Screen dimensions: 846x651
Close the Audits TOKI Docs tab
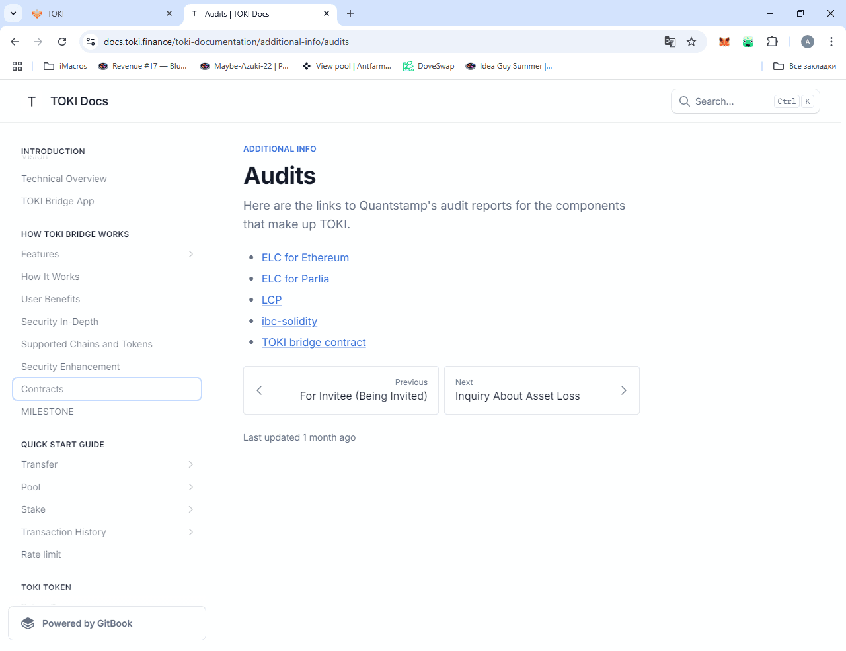point(327,13)
